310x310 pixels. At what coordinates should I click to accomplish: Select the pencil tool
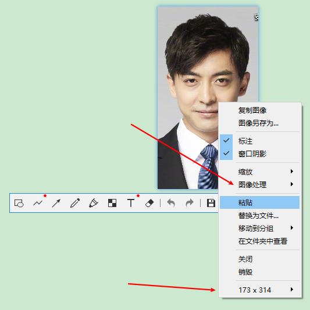[x=75, y=203]
